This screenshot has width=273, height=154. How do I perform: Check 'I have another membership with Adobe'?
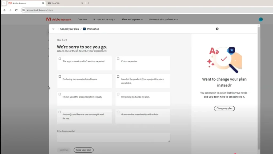tap(118, 112)
